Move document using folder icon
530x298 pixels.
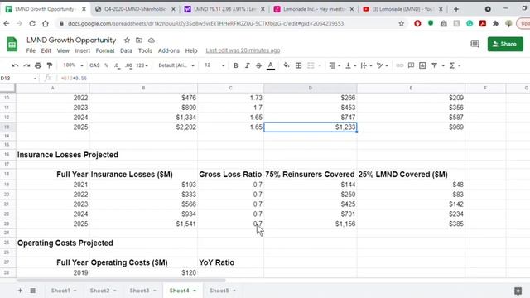pos(139,41)
